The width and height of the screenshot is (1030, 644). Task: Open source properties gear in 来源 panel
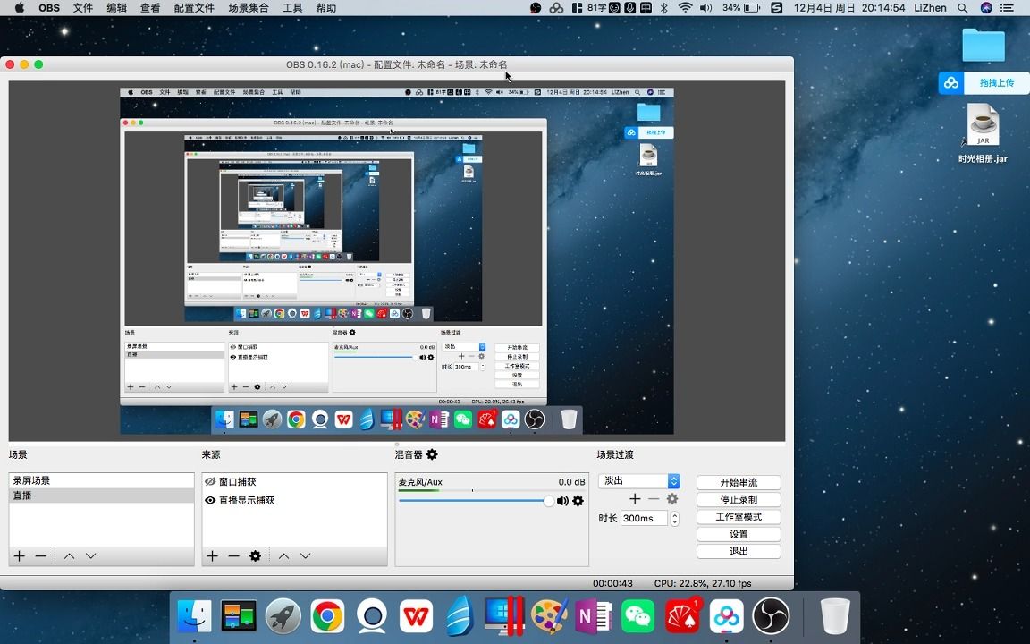pyautogui.click(x=254, y=555)
